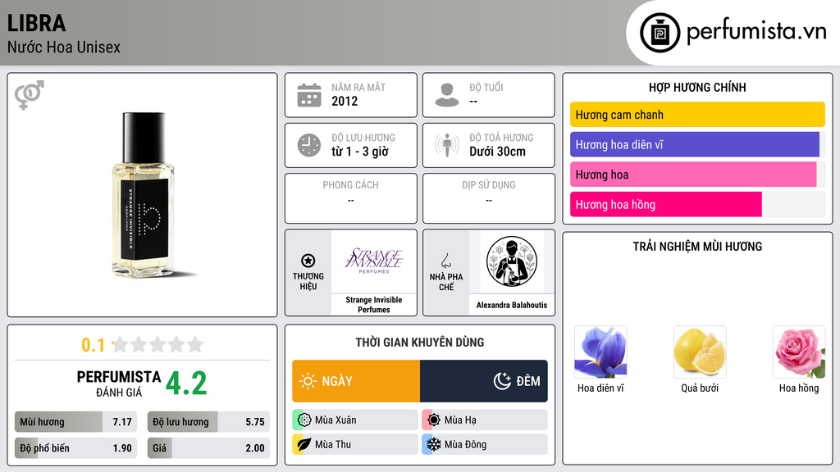Viewport: 840px width, 472px height.
Task: Click the Giá 2.00 score bar
Action: pos(208,448)
